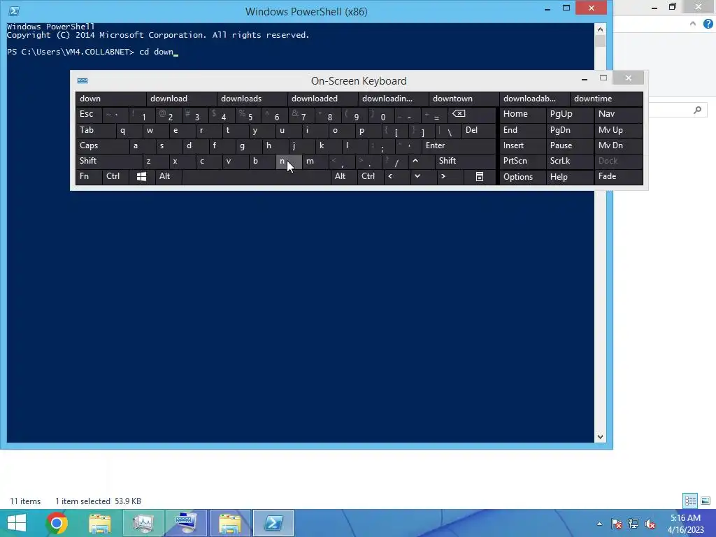Toggle left Alt key
Viewport: 716px width, 537px height.
click(168, 176)
